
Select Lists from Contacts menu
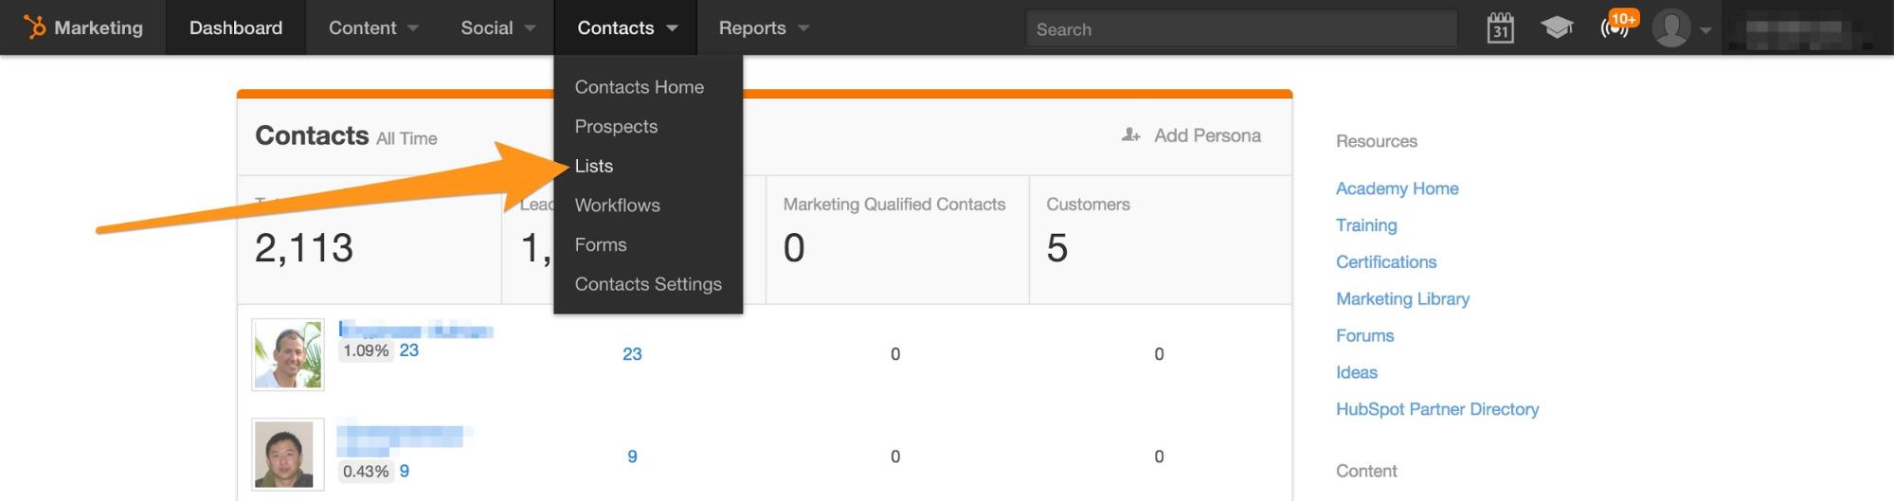[x=594, y=166]
